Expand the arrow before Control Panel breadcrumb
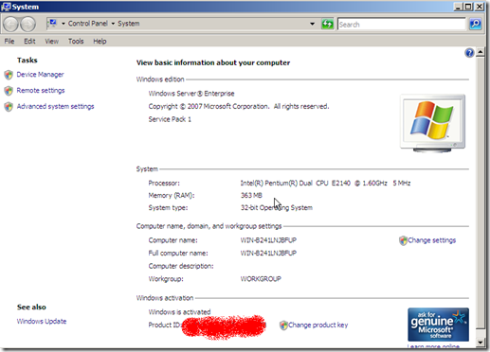490x352 pixels. (64, 24)
